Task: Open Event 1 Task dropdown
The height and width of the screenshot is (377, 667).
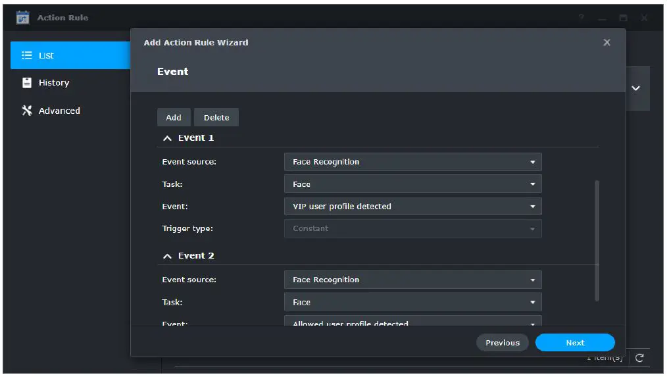Action: tap(413, 184)
